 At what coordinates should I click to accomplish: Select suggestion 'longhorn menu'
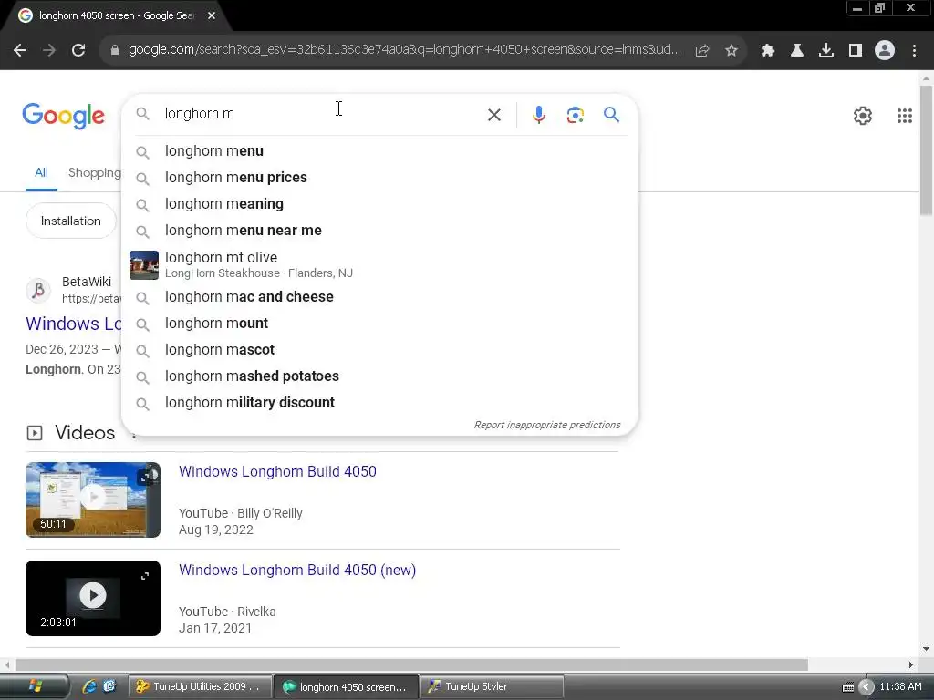point(379,151)
